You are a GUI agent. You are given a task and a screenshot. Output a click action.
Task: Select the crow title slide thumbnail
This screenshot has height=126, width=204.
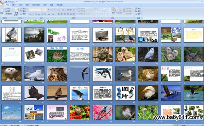point(125,35)
